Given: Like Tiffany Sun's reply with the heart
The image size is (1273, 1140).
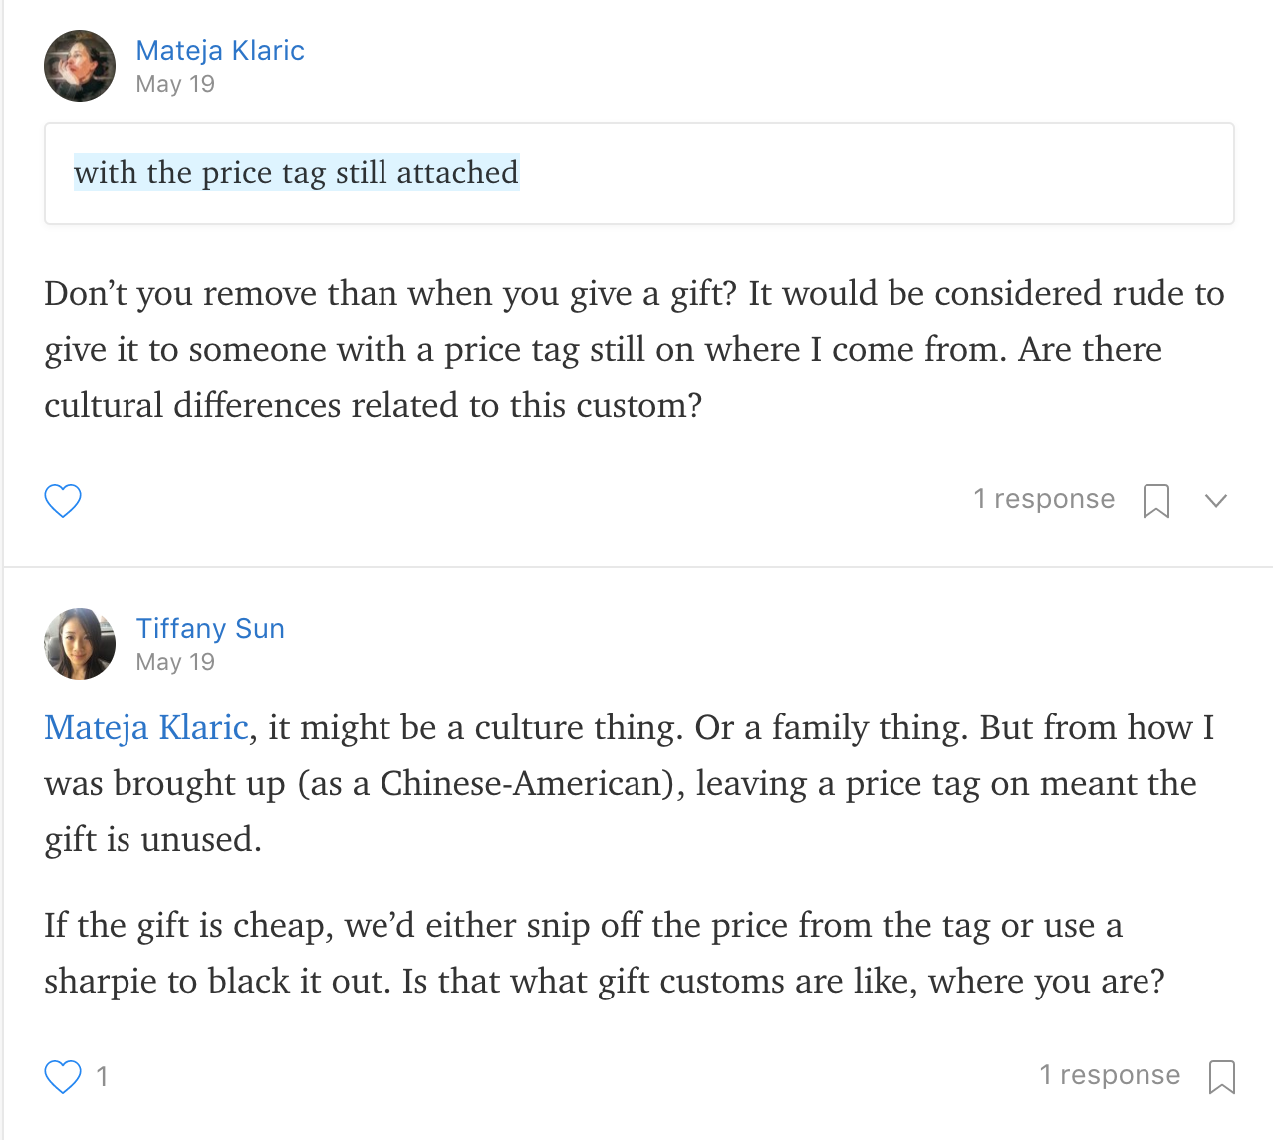Looking at the screenshot, I should tap(63, 1076).
